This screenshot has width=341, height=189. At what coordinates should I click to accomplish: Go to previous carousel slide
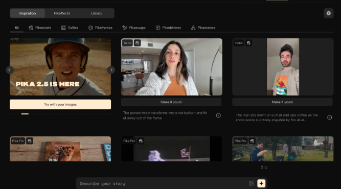[x=10, y=70]
